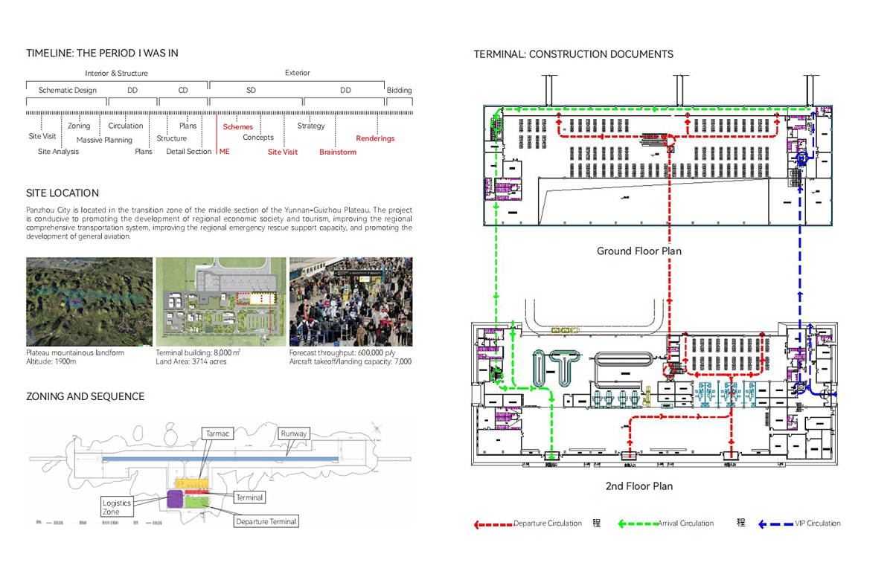893x577 pixels.
Task: Select the 'VIP Circulation' legend text
Action: coord(818,523)
